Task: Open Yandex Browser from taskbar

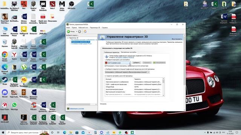Action: [x=89, y=132]
